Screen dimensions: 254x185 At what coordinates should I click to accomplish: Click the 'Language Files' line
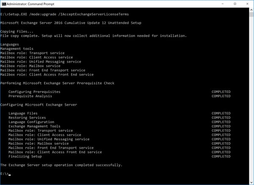(x=23, y=113)
